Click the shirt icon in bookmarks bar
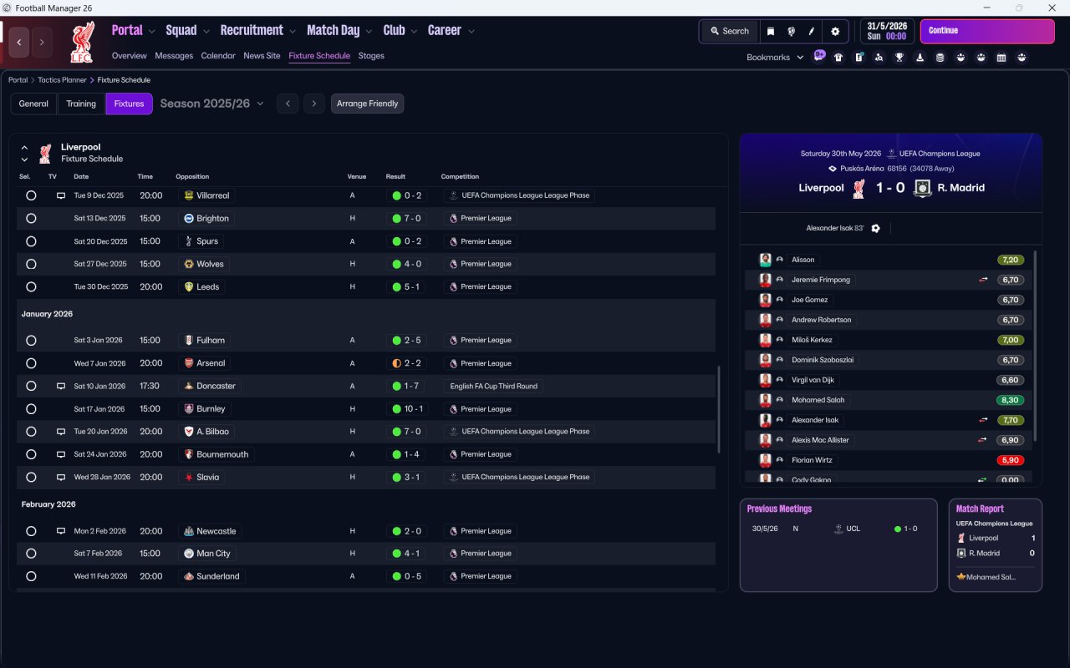The image size is (1070, 668). (838, 58)
